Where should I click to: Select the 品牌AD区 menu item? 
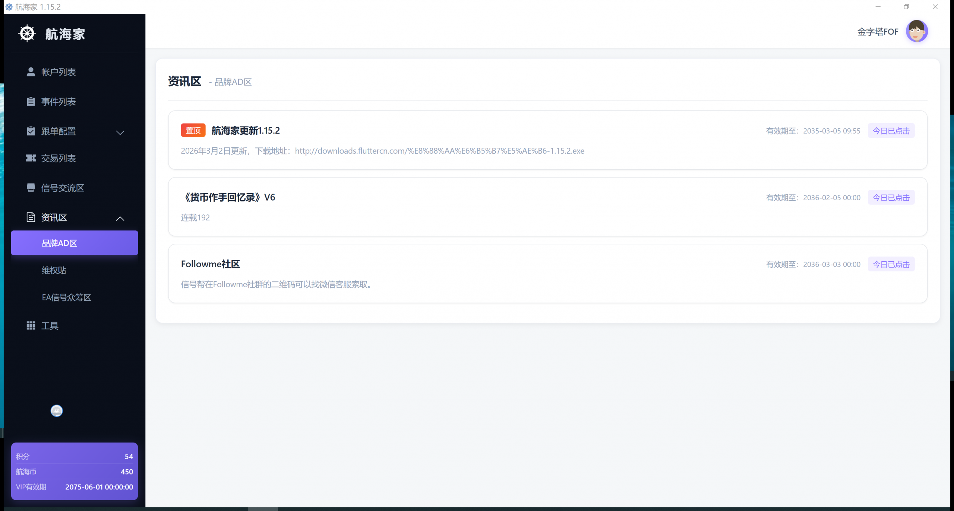click(75, 243)
